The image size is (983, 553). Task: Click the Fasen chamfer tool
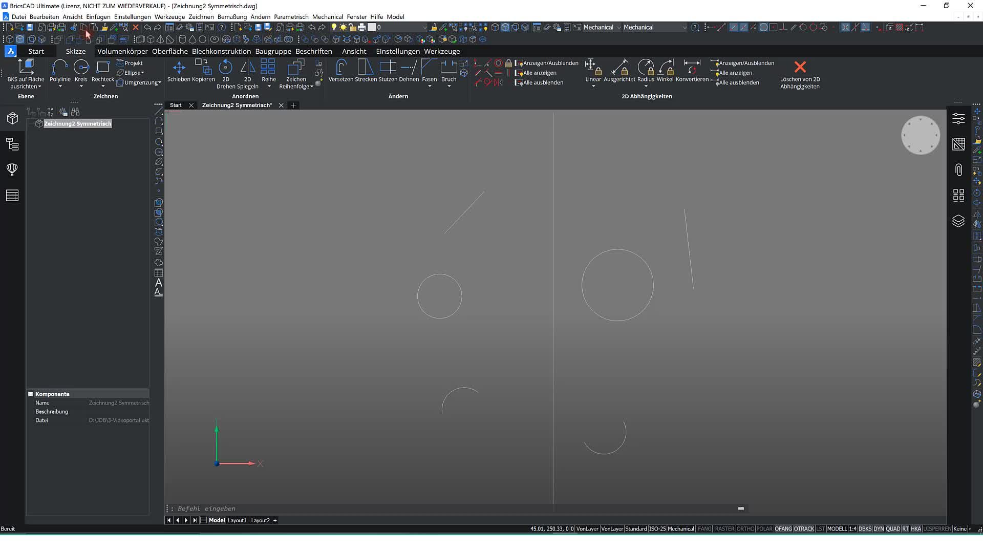point(429,71)
